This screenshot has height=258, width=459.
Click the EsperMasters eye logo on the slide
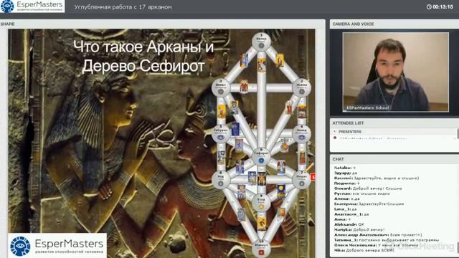[x=20, y=246]
